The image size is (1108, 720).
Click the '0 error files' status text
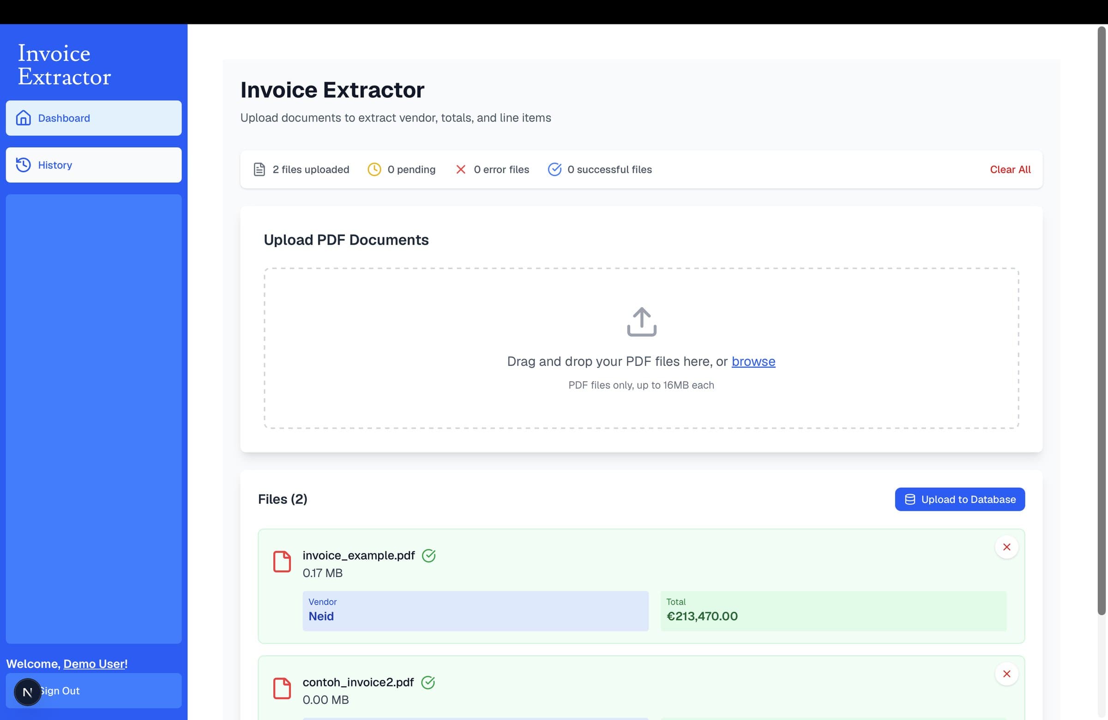point(501,169)
